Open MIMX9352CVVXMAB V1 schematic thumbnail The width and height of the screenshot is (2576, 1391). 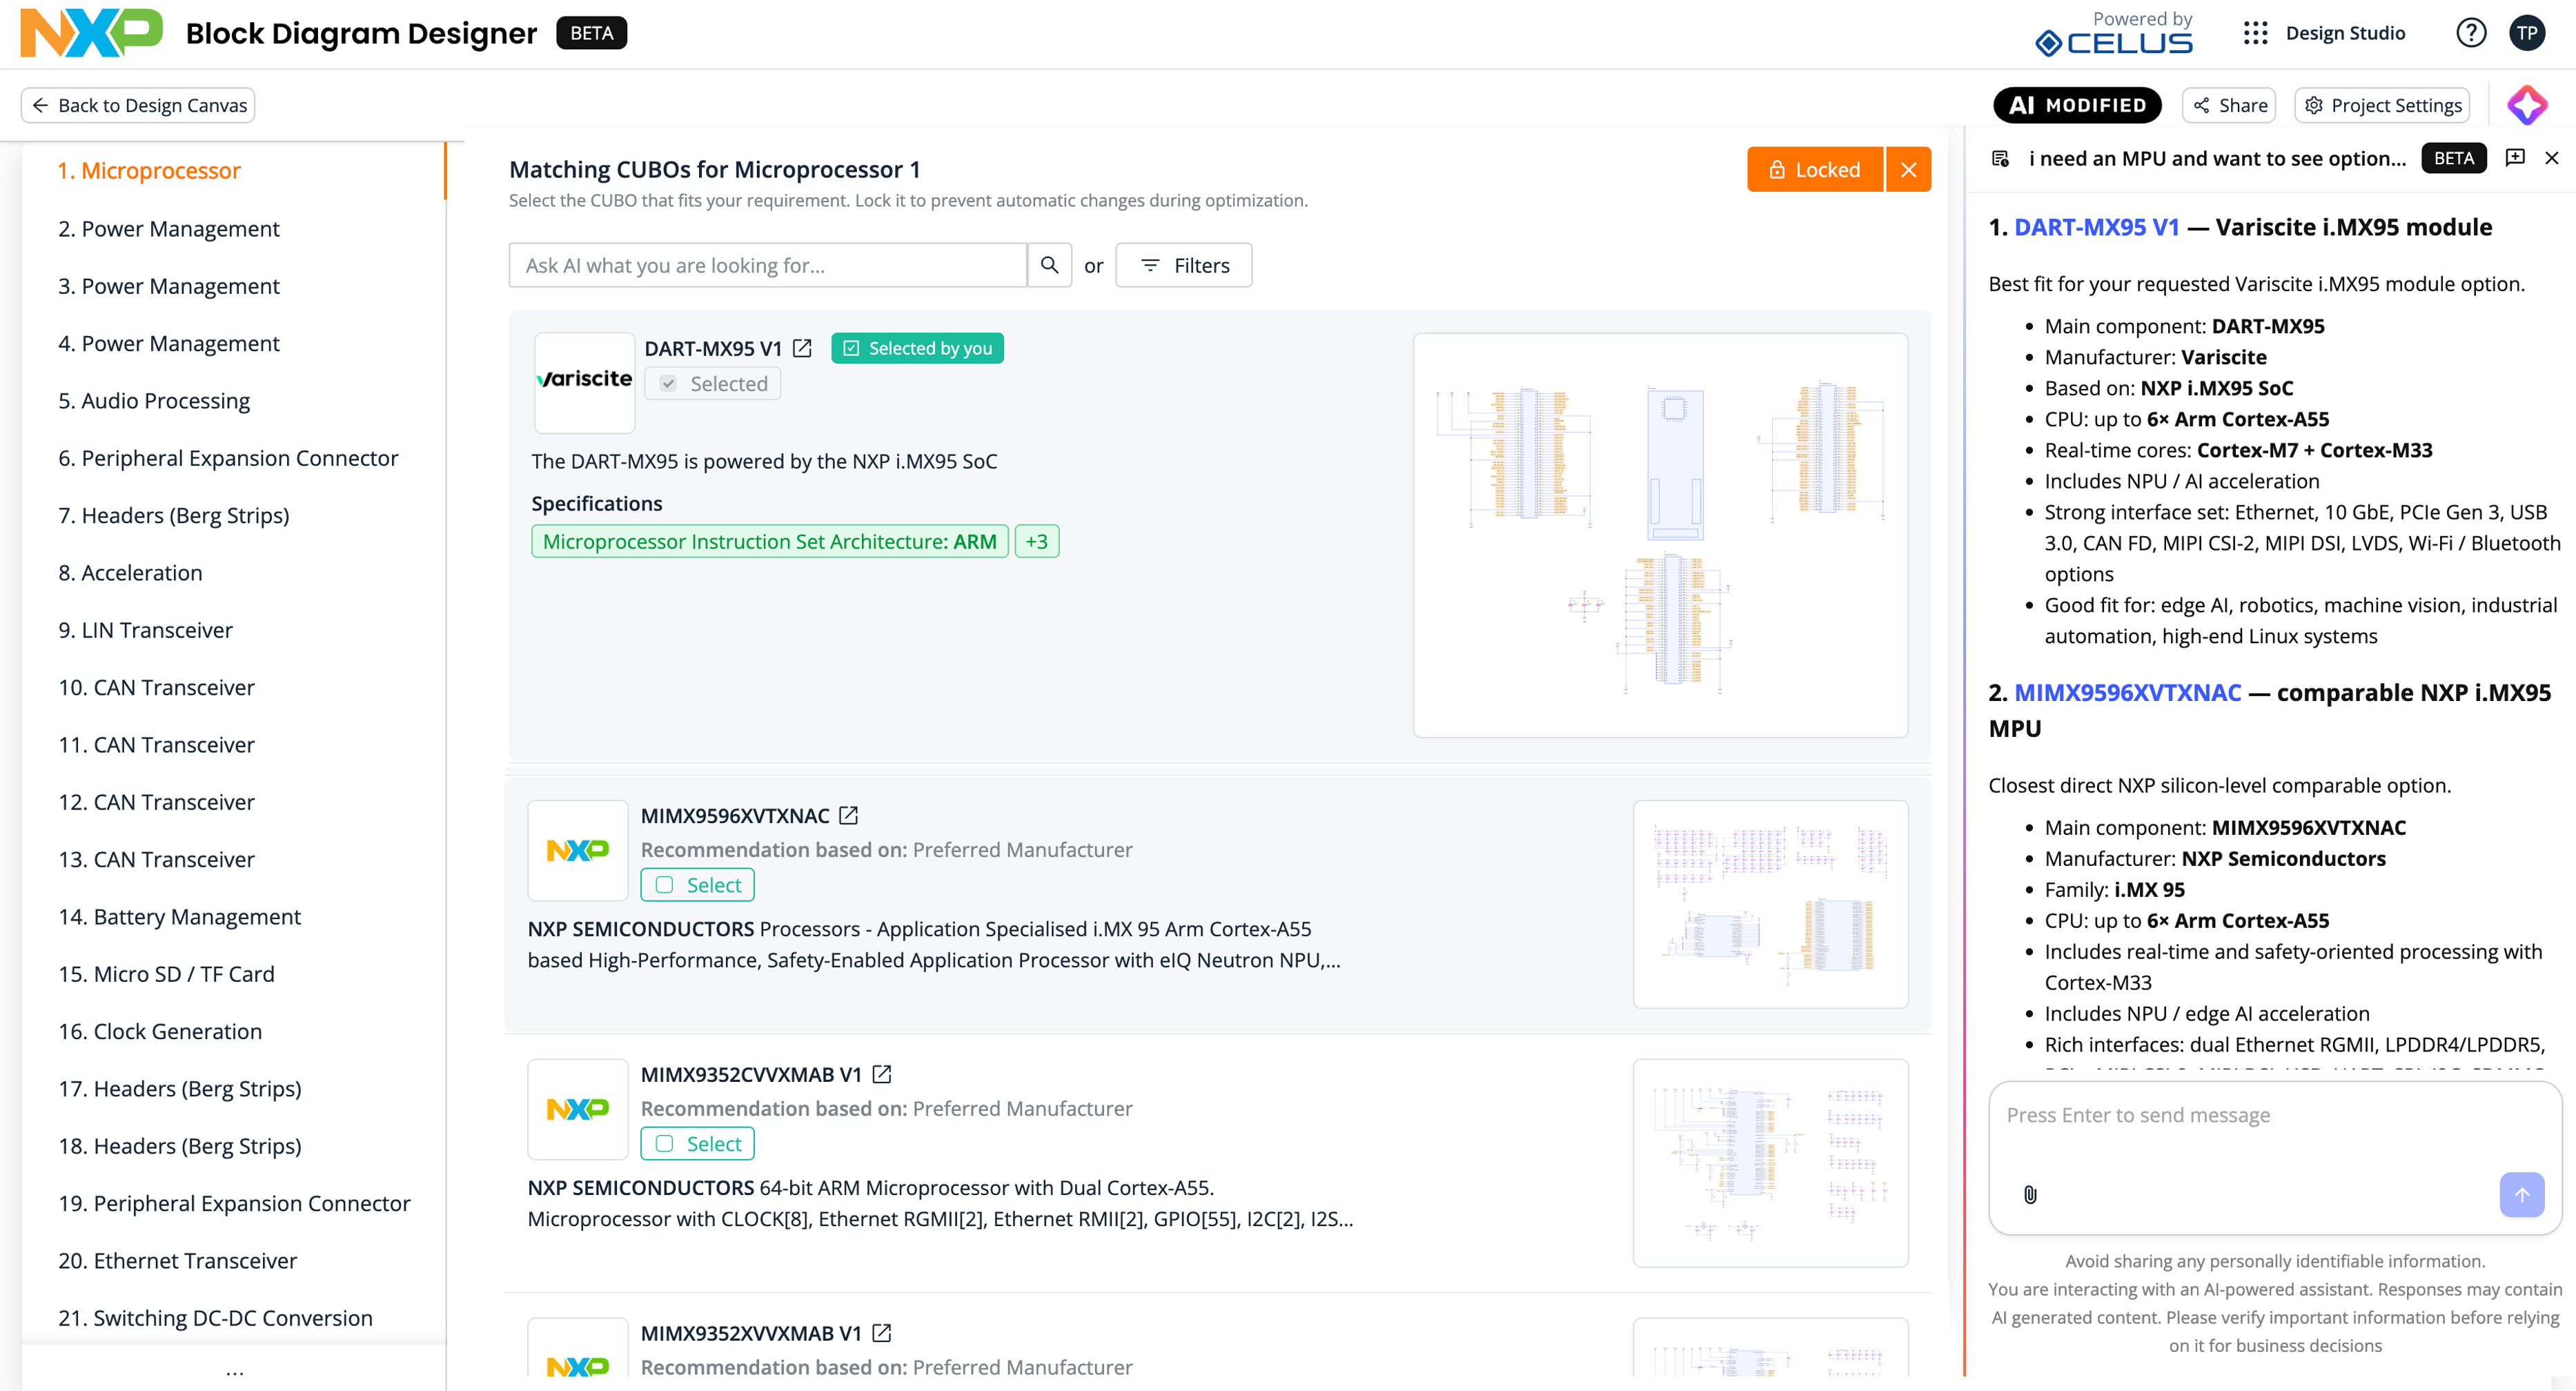[1770, 1163]
